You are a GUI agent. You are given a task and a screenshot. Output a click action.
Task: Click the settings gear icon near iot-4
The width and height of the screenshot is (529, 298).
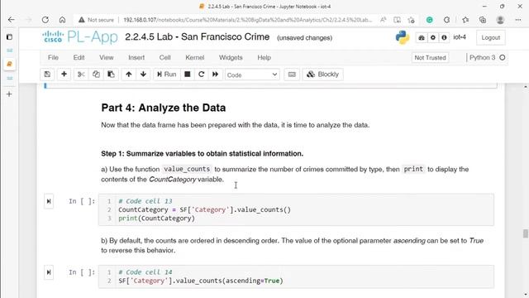(433, 37)
